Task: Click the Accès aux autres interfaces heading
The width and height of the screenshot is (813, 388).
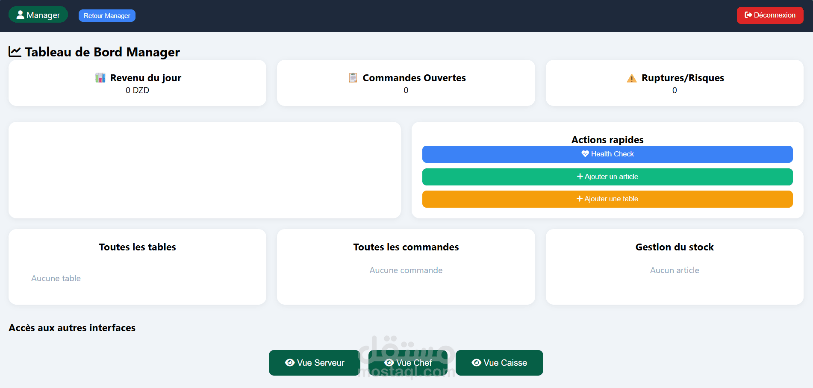Action: tap(72, 328)
